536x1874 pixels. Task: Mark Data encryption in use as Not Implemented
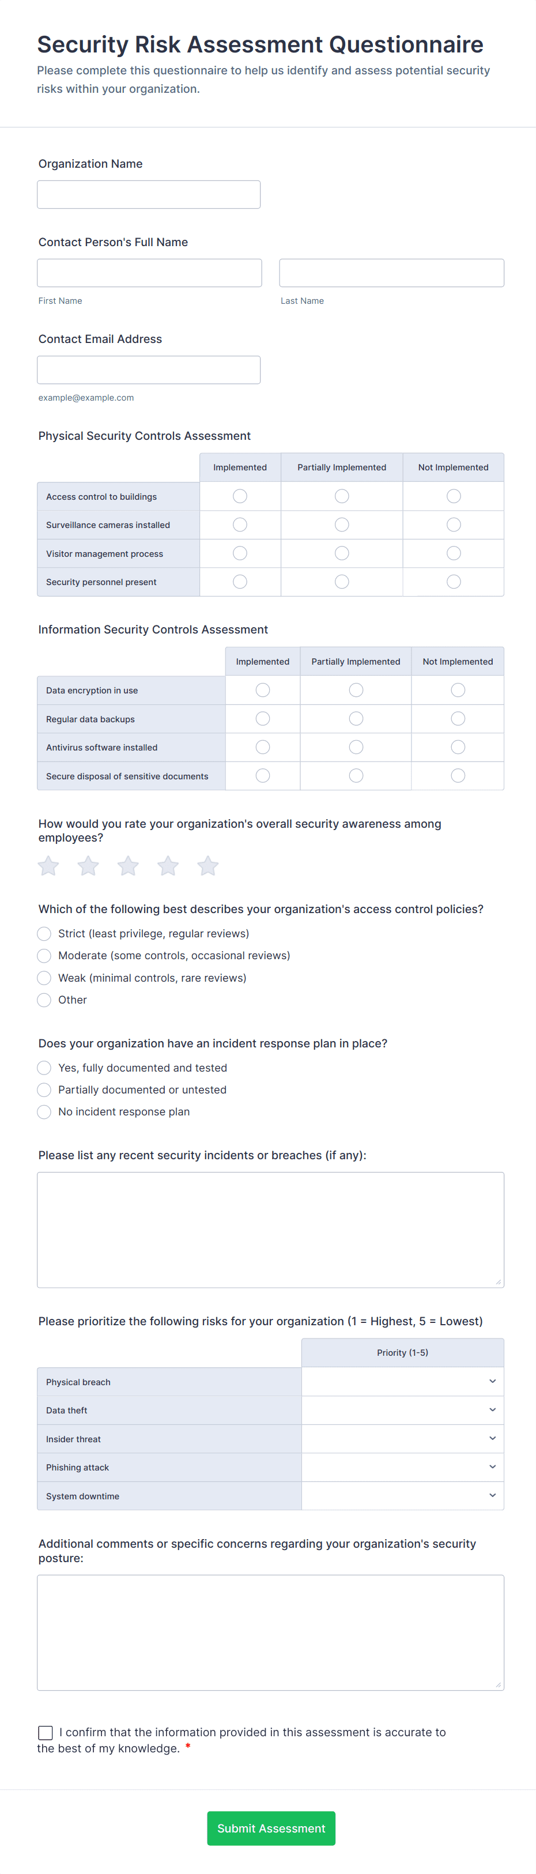click(458, 689)
